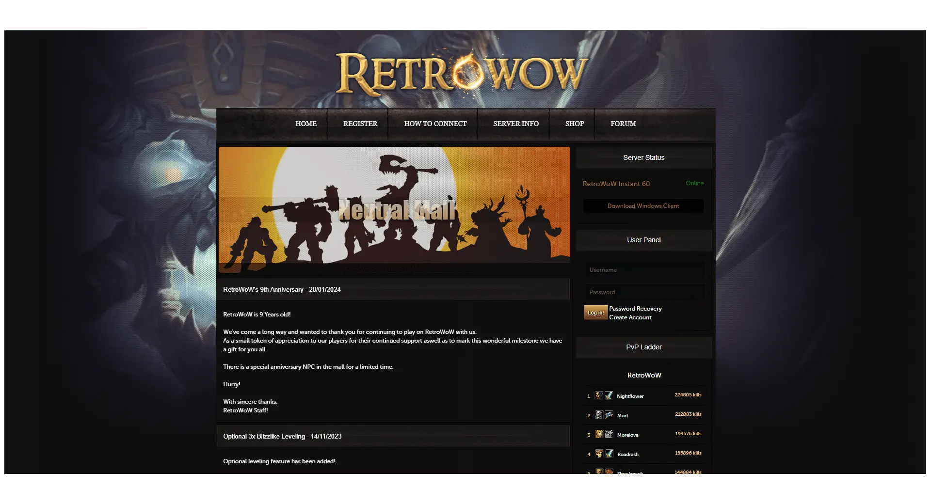This screenshot has width=931, height=504.
Task: Click Download Windows Client button
Action: [x=643, y=206]
